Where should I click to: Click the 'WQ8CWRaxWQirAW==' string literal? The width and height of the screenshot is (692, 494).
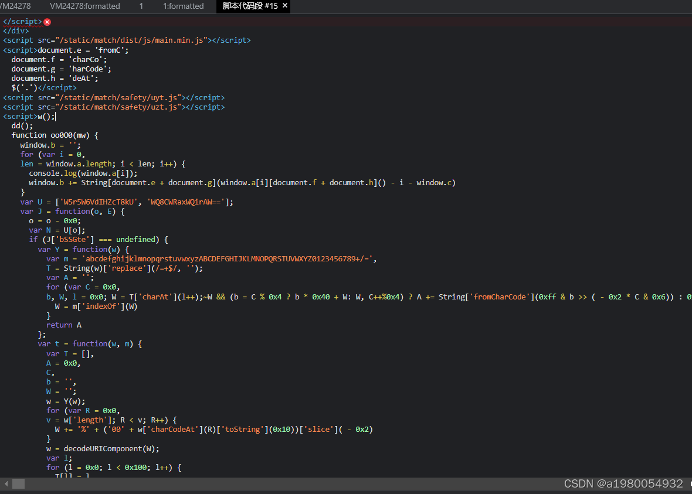pyautogui.click(x=186, y=202)
